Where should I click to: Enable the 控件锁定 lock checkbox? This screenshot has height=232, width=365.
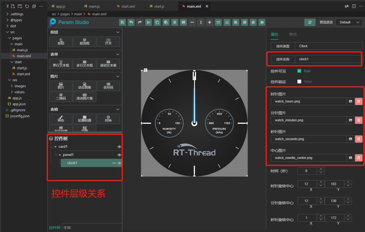coord(299,82)
